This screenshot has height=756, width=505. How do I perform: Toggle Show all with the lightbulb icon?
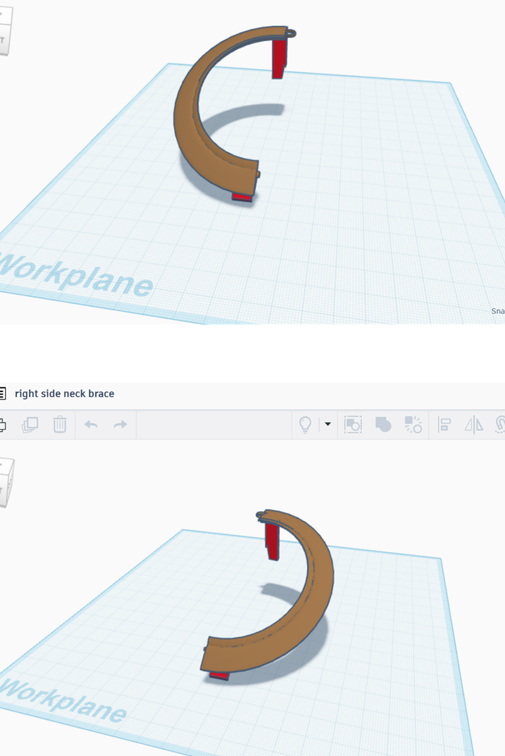click(x=306, y=425)
